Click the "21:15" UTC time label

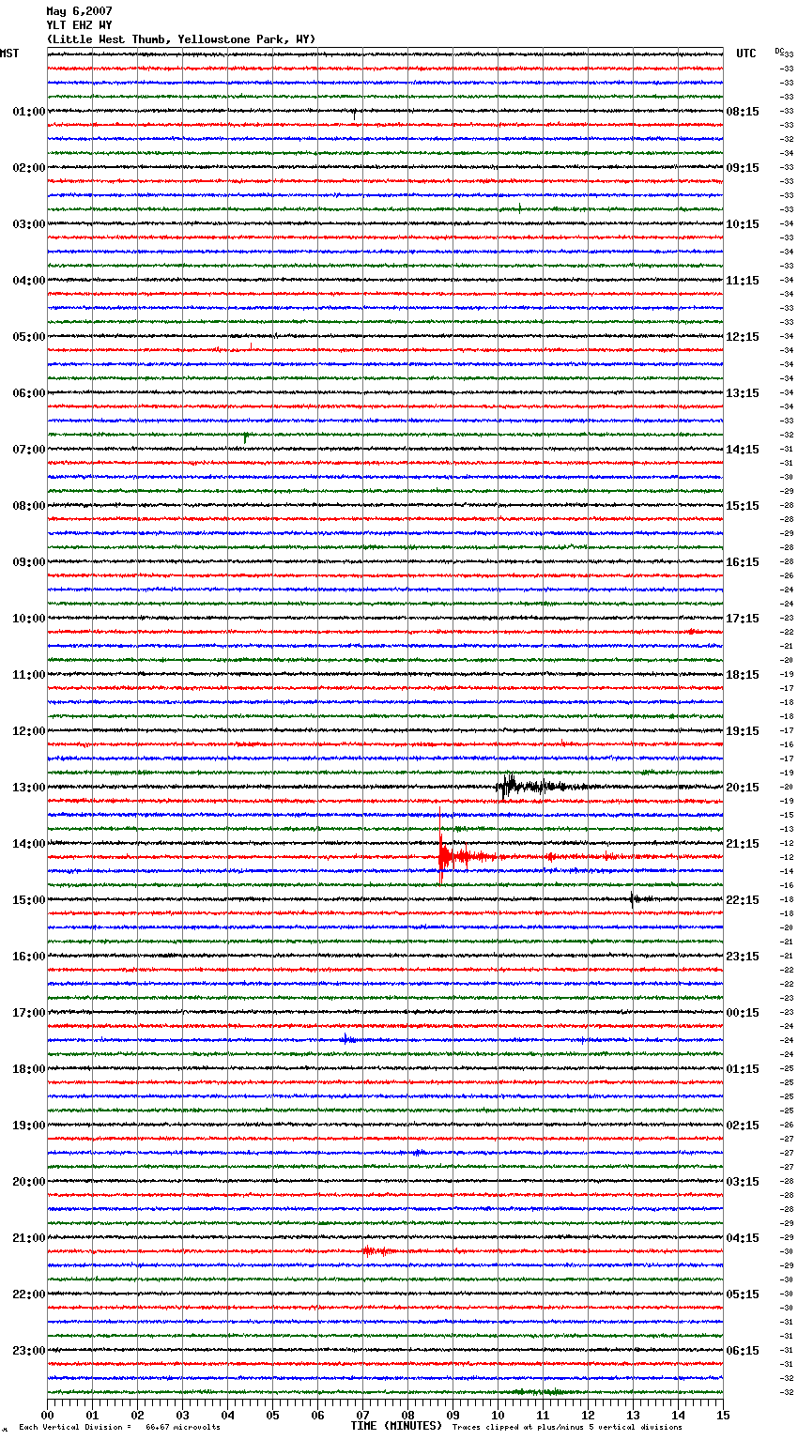(743, 844)
